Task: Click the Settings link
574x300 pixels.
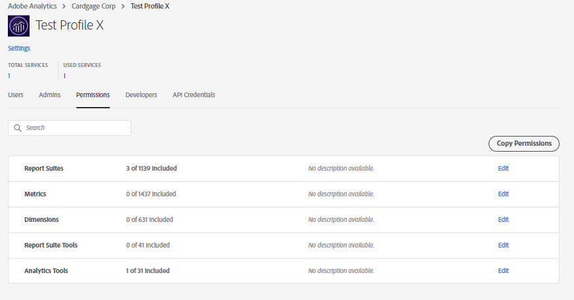Action: point(19,48)
